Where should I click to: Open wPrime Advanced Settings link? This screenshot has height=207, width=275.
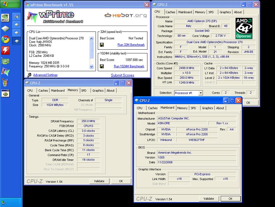point(45,75)
